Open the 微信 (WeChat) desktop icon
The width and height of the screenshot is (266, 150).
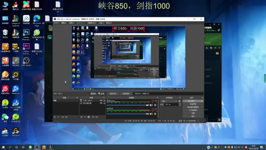[x=5, y=118]
